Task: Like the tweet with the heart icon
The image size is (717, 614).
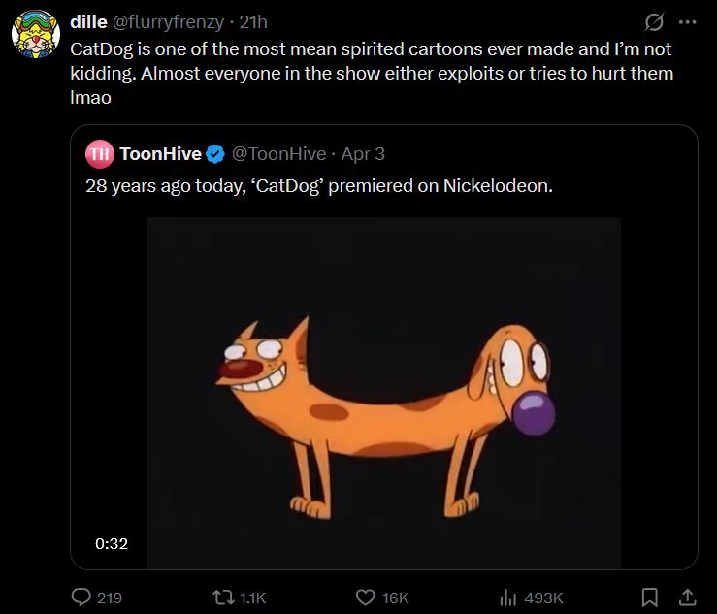Action: [365, 598]
